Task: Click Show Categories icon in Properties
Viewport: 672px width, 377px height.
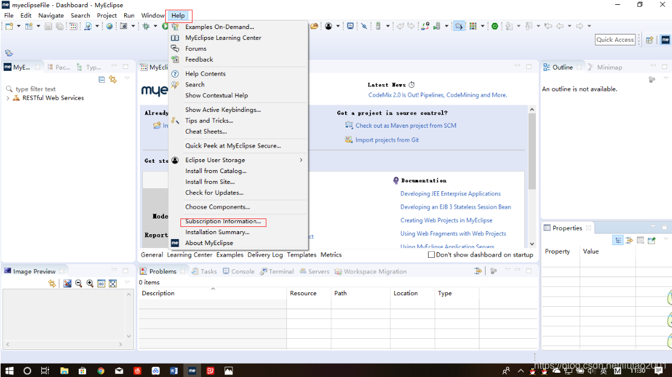Action: (618, 240)
